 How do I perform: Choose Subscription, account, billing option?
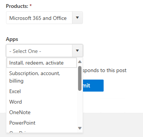pos(42,77)
